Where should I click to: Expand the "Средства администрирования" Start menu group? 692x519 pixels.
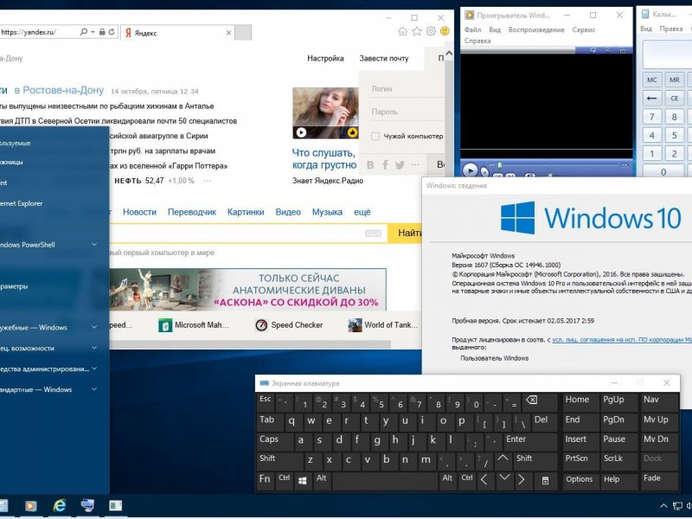click(94, 368)
